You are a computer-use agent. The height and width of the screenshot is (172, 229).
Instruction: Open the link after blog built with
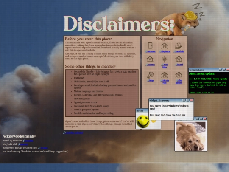click(x=24, y=144)
